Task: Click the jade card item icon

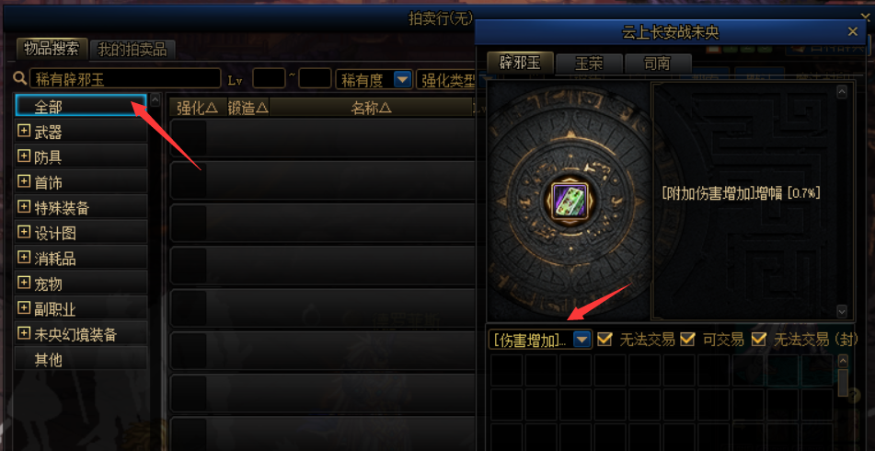Action: click(x=565, y=201)
